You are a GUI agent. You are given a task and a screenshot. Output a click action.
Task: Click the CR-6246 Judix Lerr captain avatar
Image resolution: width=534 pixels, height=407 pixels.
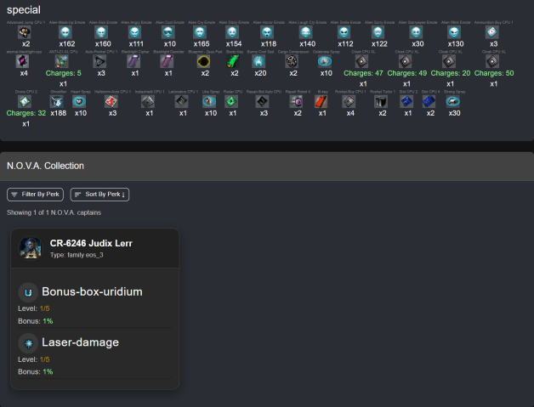[x=30, y=248]
